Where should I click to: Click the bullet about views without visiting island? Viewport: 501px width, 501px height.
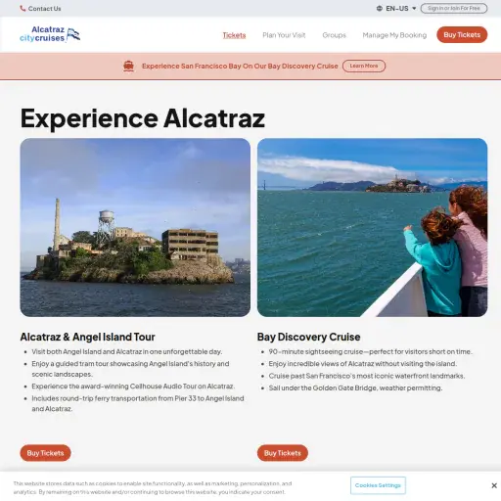pyautogui.click(x=363, y=364)
